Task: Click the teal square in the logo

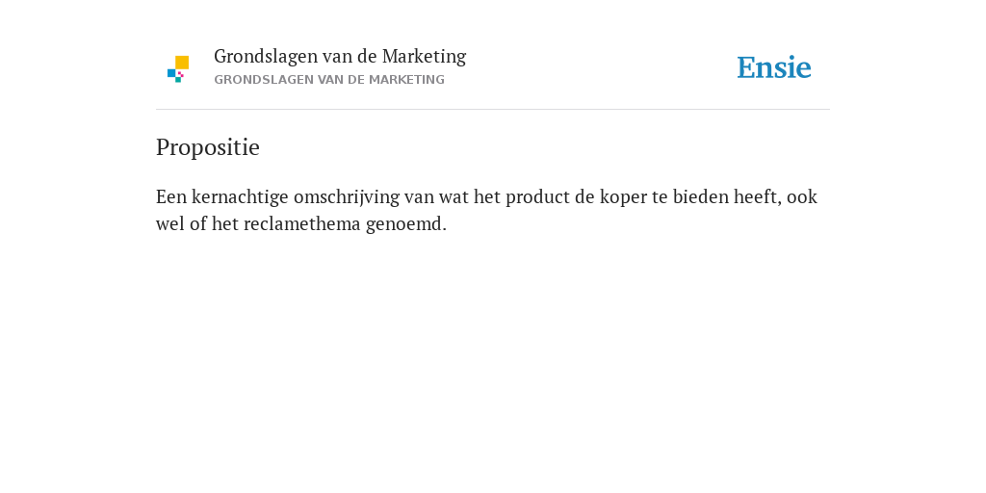Action: coord(178,80)
